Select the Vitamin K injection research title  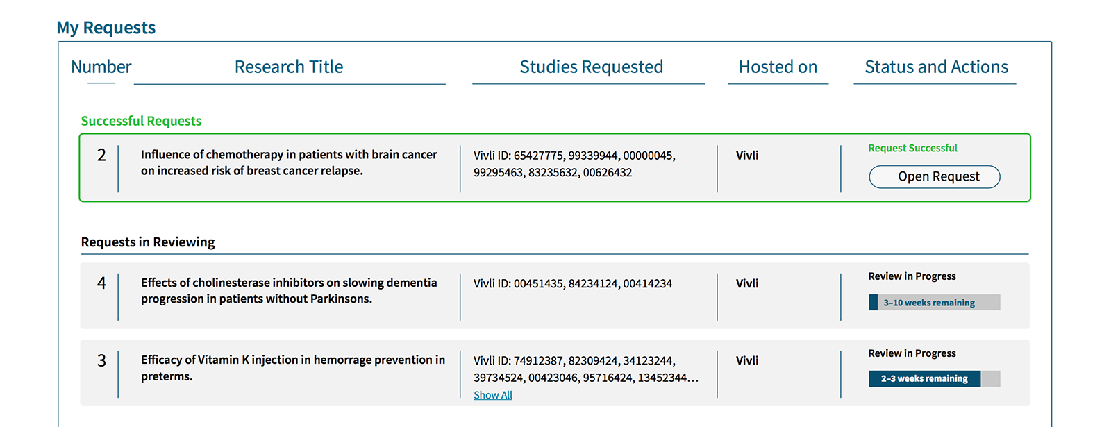click(293, 368)
